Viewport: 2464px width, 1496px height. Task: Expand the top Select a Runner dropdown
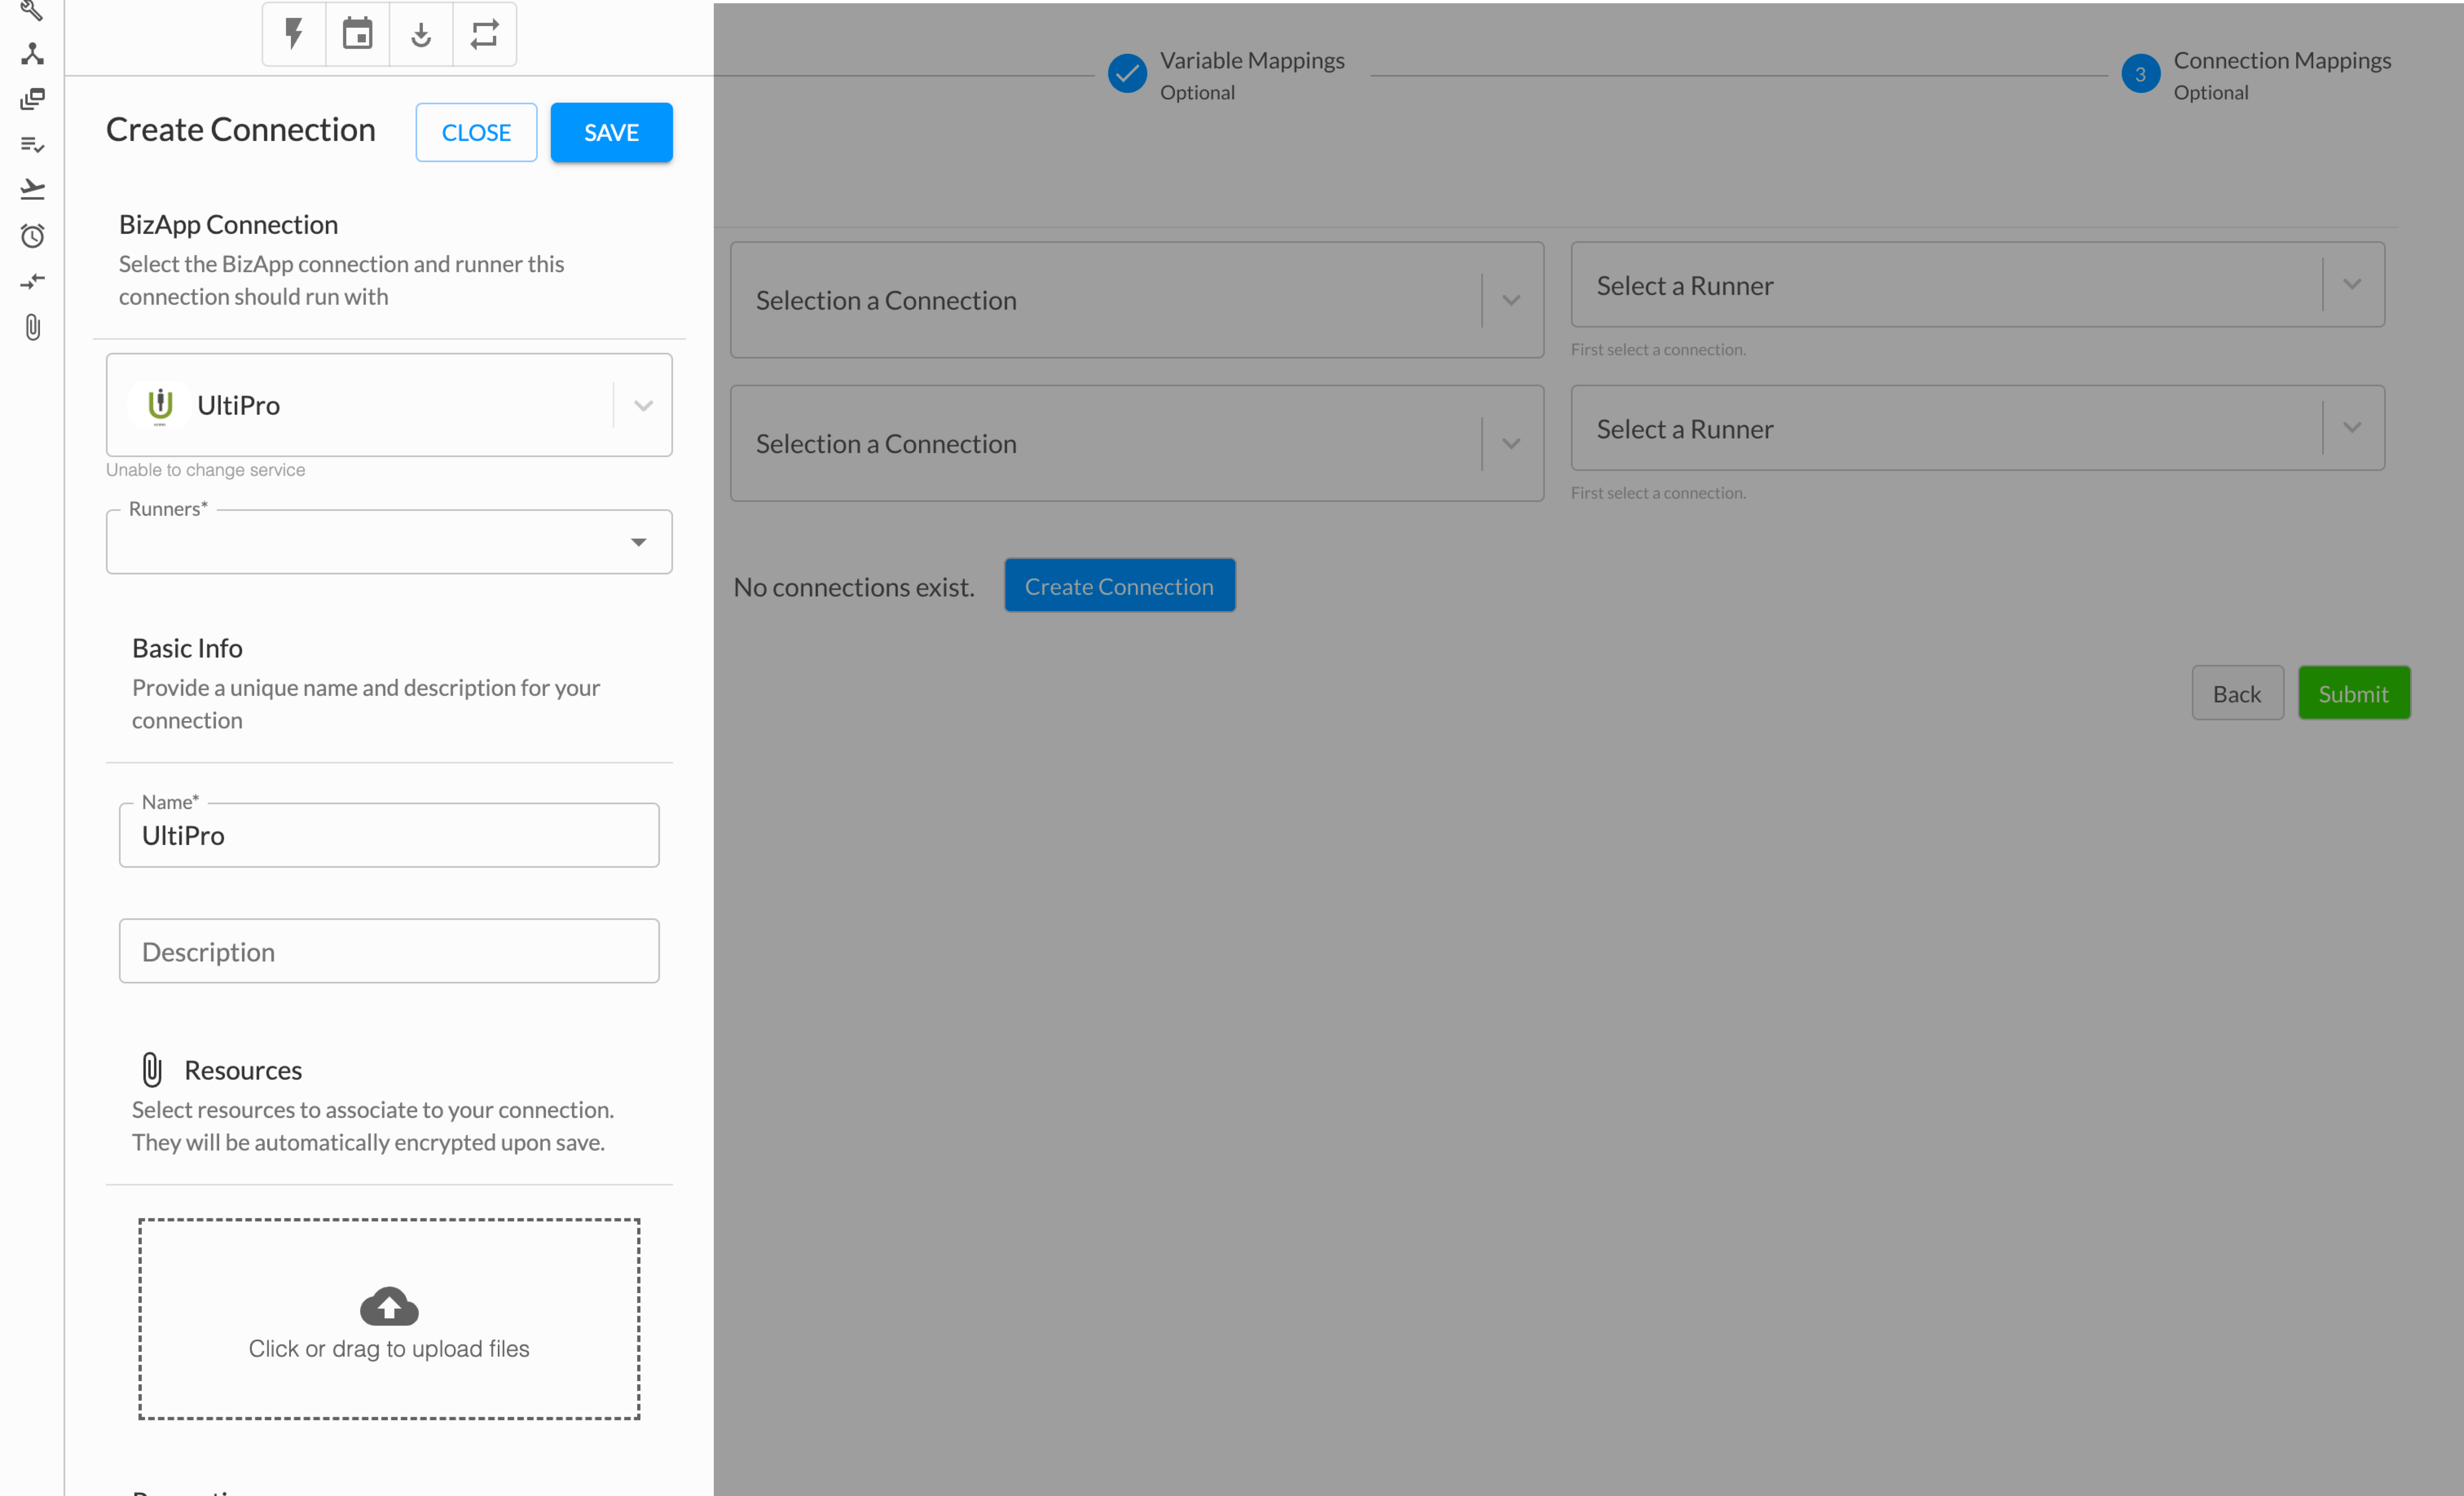click(2349, 284)
